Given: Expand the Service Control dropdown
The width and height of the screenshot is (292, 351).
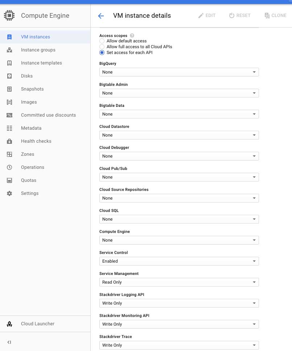Looking at the screenshot, I should [179, 261].
